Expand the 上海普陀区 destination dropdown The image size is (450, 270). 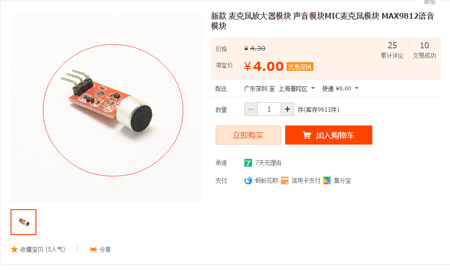pos(297,89)
